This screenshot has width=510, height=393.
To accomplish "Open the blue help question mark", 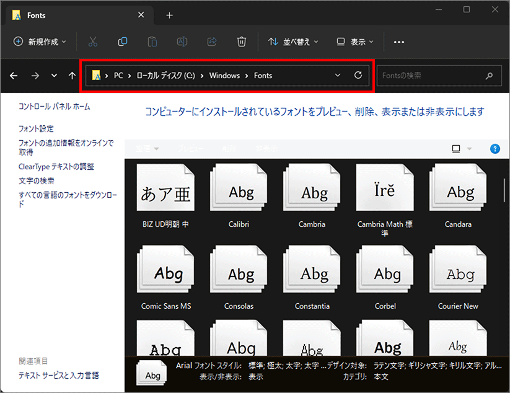I will click(x=495, y=149).
